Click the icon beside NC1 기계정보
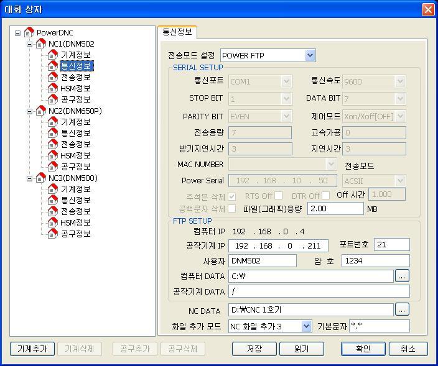438x366 pixels. tap(52, 55)
